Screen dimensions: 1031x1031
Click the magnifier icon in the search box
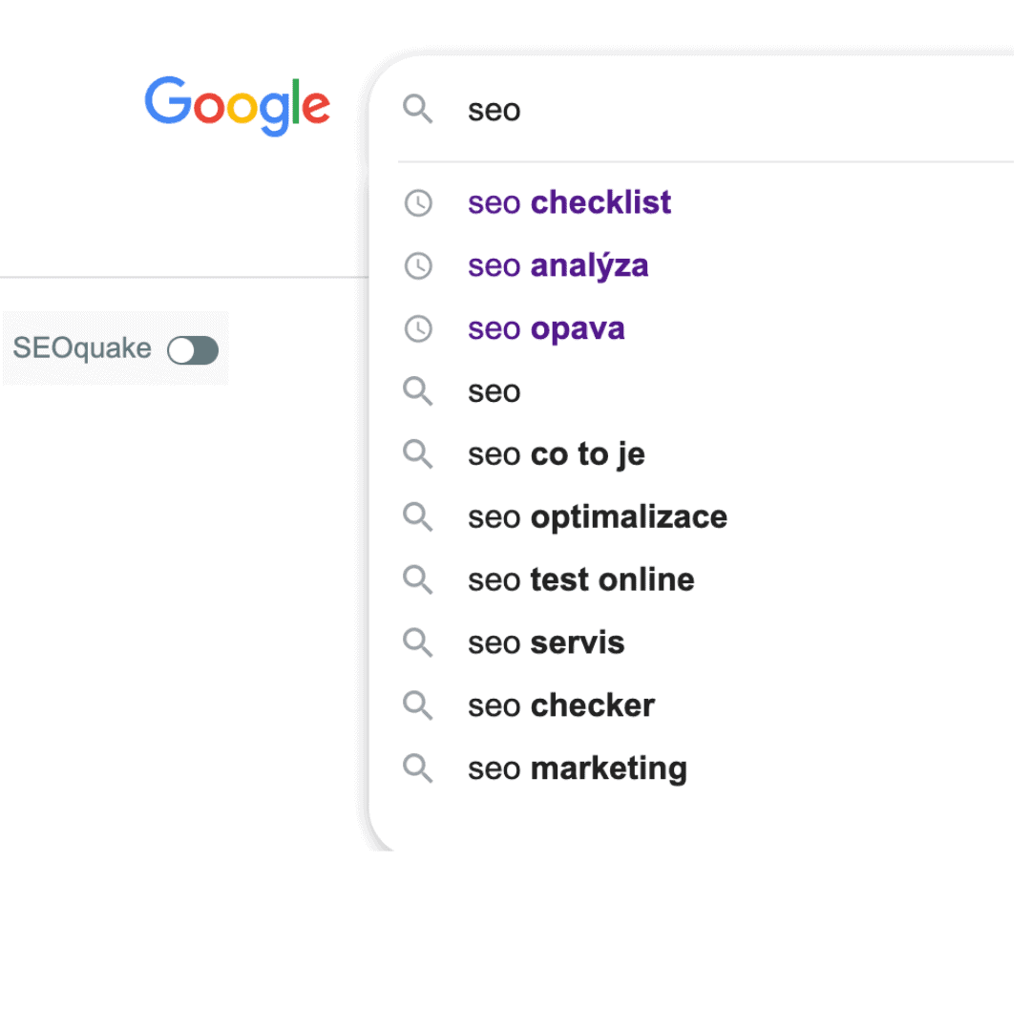[418, 109]
